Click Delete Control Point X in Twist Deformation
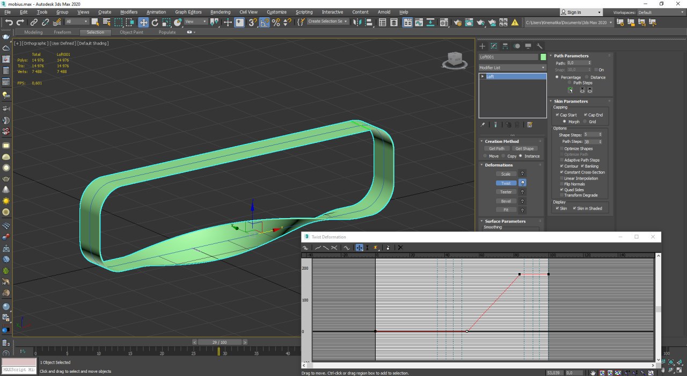 click(x=400, y=248)
